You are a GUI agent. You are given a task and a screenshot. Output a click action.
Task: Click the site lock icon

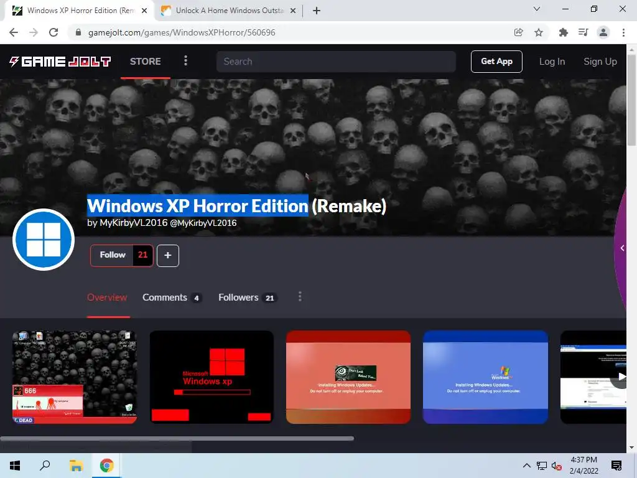tap(78, 32)
